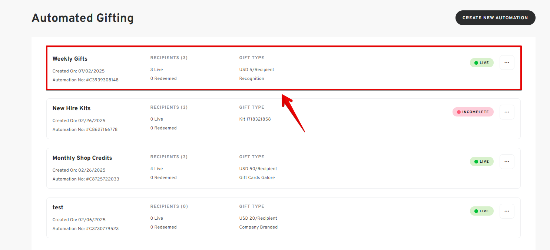Click the INCOMPLETE status badge on New Hire Kits

[x=473, y=112]
